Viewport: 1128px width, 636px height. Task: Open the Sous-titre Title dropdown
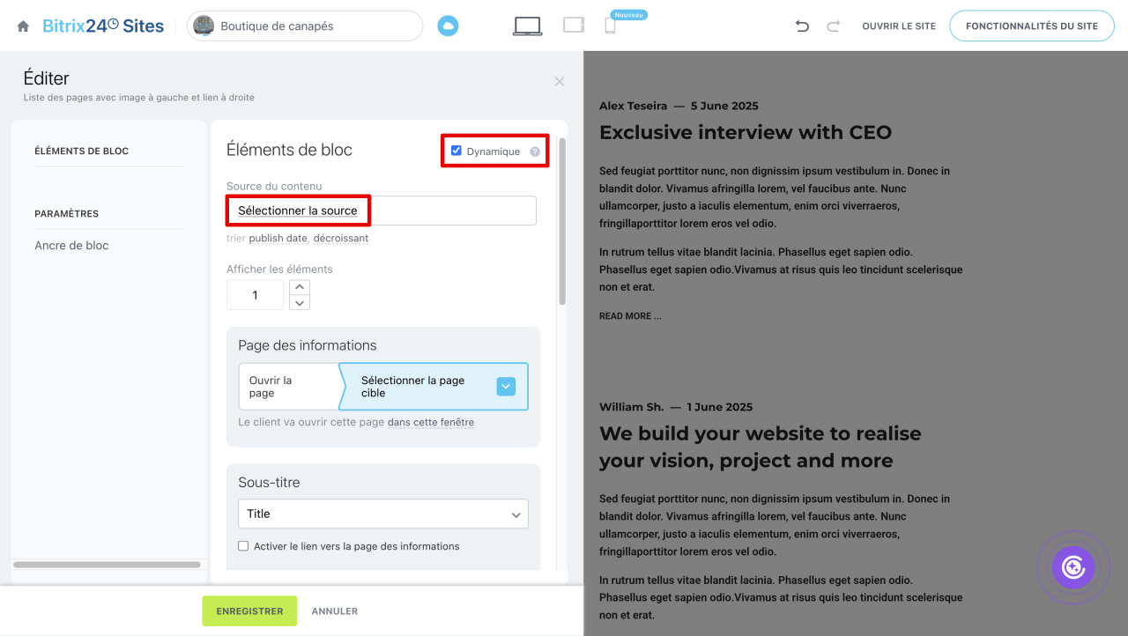pyautogui.click(x=383, y=514)
